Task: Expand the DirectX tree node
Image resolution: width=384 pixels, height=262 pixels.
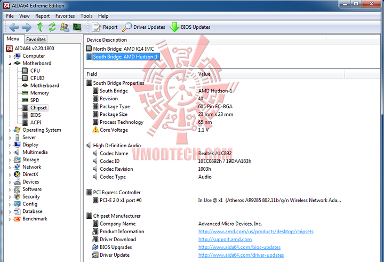Action: pyautogui.click(x=10, y=174)
